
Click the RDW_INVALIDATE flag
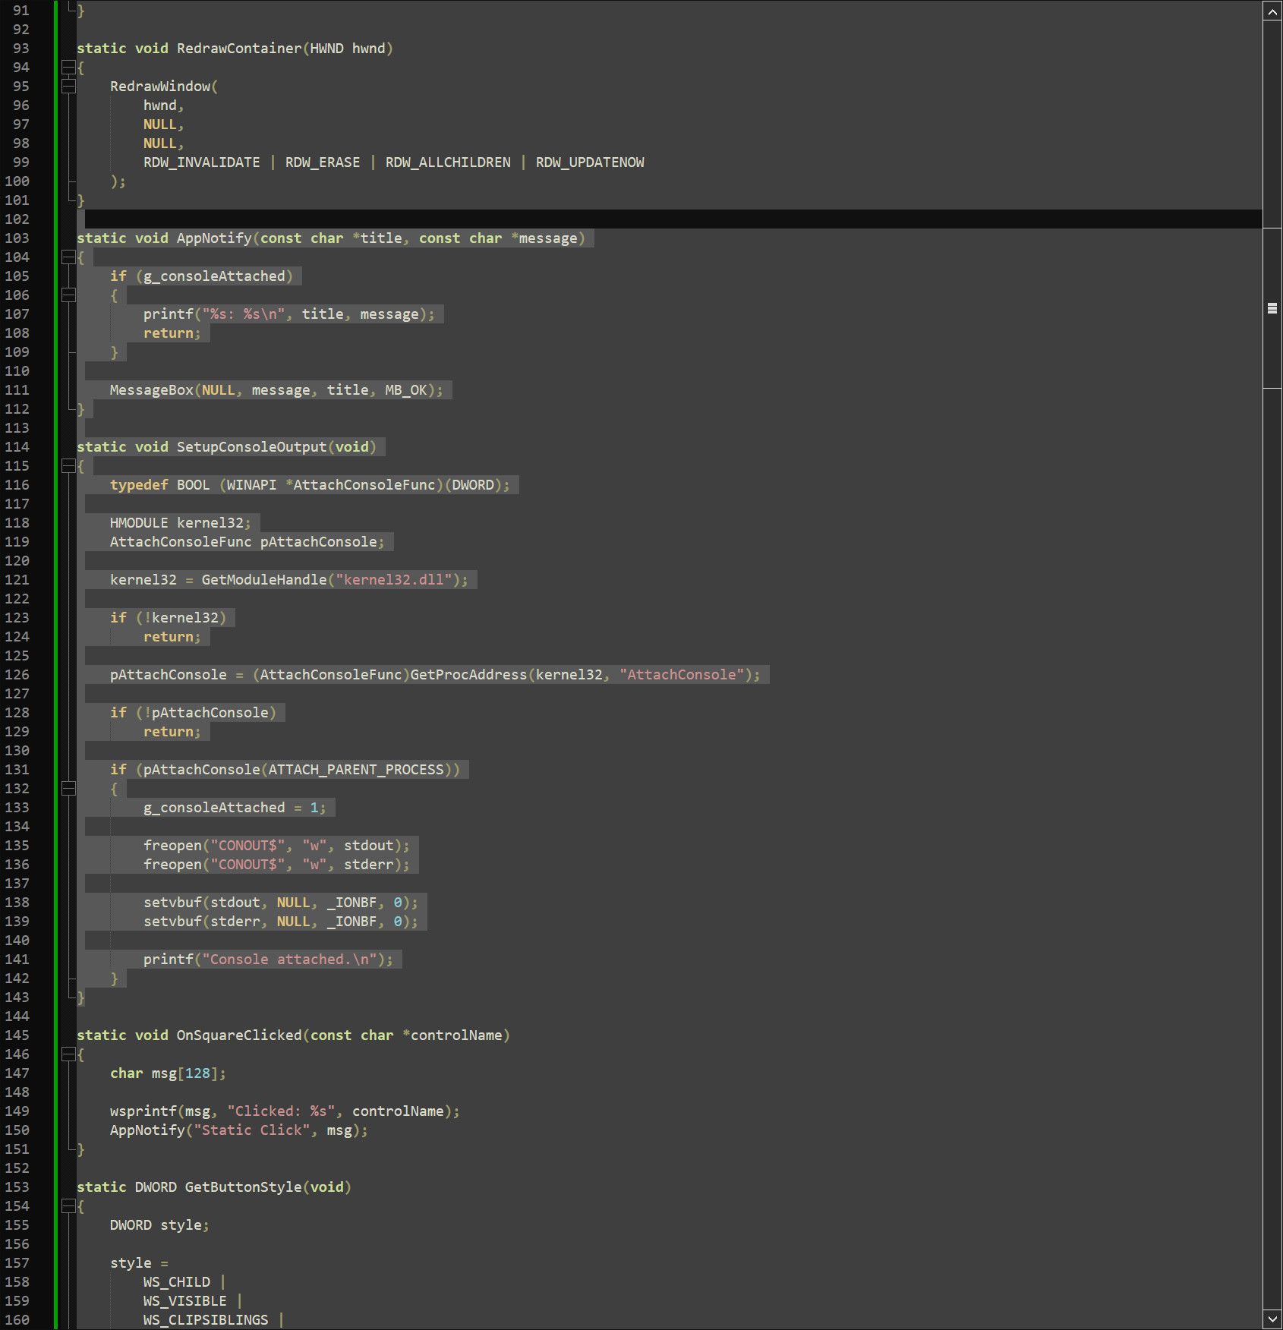201,162
